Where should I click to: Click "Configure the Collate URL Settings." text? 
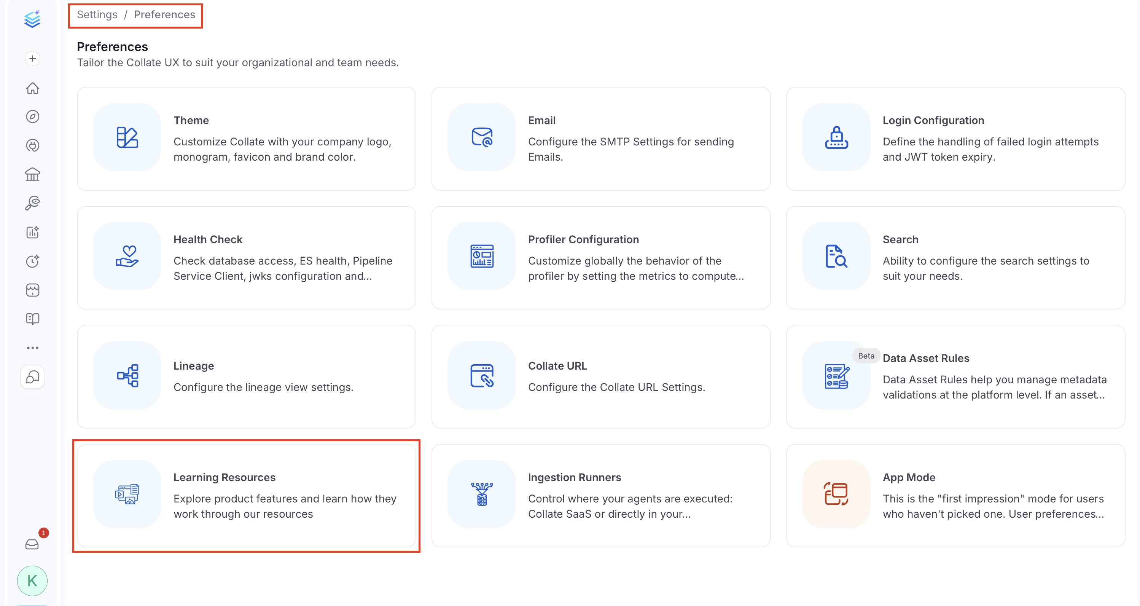coord(616,388)
